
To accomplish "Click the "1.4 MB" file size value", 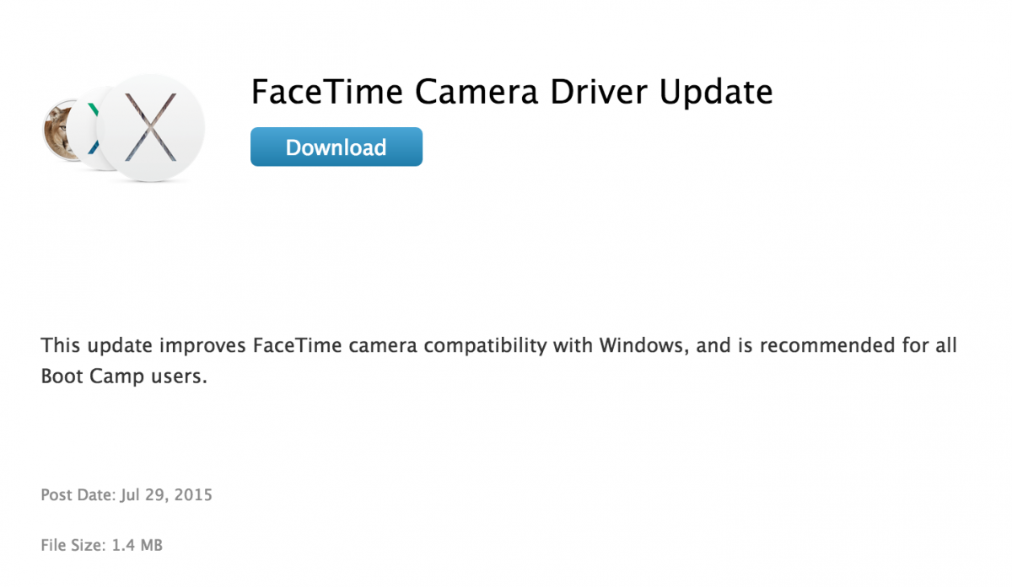I will 137,546.
